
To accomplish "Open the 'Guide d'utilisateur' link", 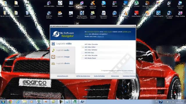I will pos(99,76).
